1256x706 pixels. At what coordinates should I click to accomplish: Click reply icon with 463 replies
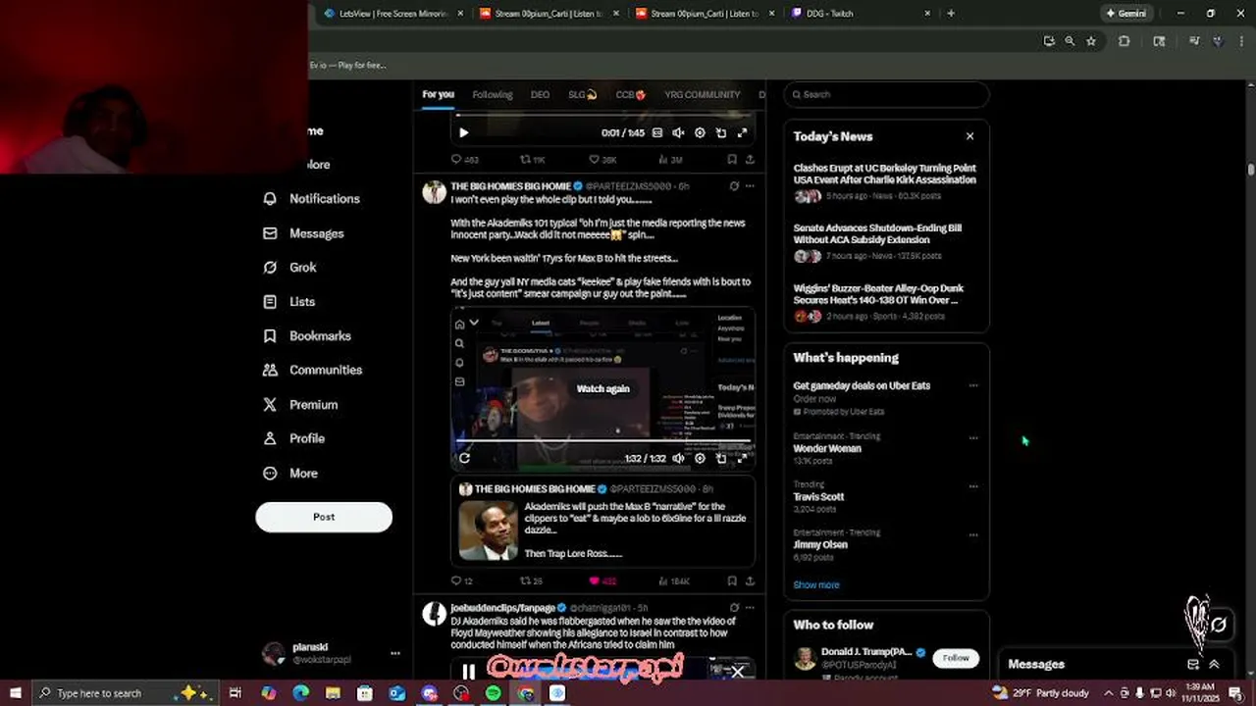click(x=465, y=159)
